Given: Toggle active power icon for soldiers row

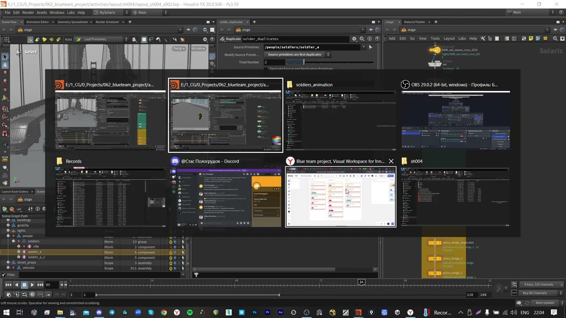Looking at the screenshot, I should coord(171,242).
